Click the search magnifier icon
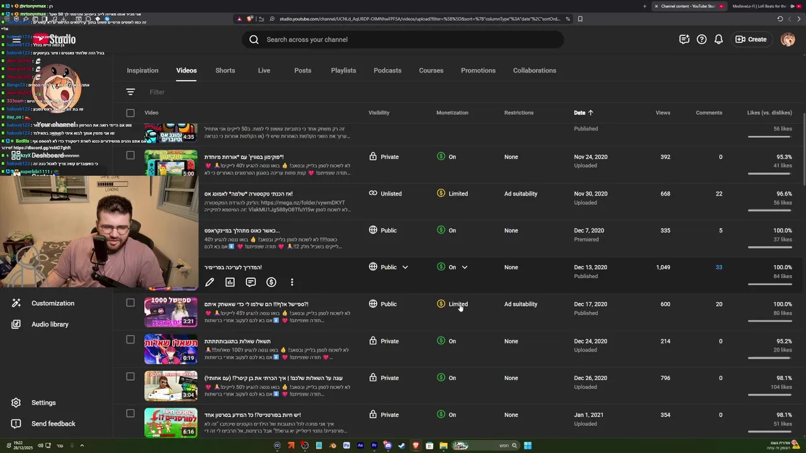 point(254,40)
